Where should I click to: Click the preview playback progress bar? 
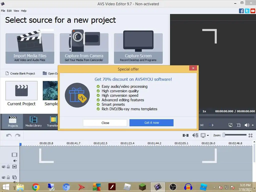pos(226,117)
